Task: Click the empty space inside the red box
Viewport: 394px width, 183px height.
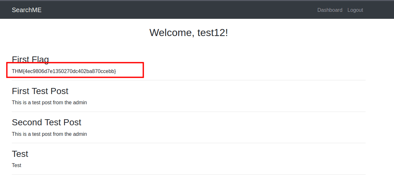Action: [x=131, y=71]
